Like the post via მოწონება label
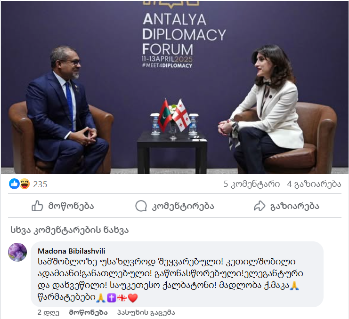The height and width of the screenshot is (319, 349). coord(71,206)
